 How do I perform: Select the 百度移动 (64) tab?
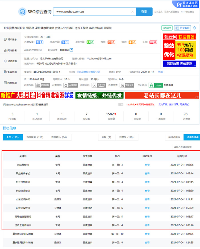59,138
